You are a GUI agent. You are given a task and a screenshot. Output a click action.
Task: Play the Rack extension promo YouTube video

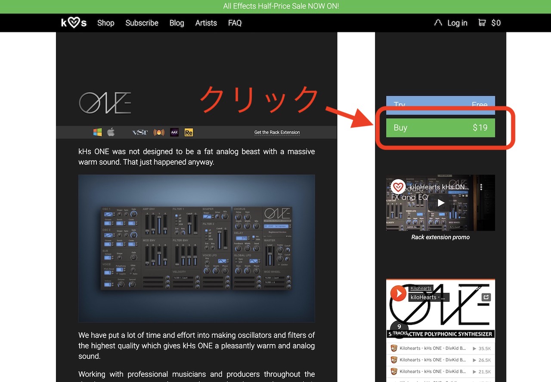click(440, 203)
